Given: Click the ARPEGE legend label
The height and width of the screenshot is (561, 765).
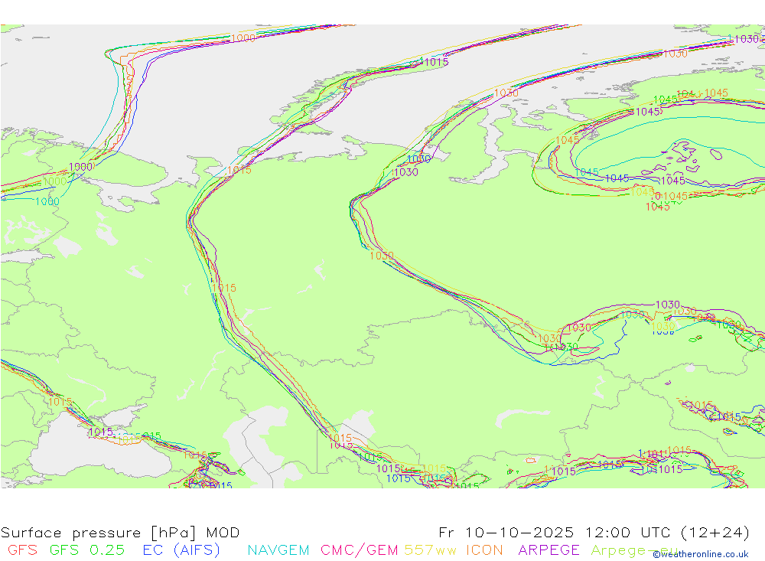Looking at the screenshot, I should tap(549, 550).
